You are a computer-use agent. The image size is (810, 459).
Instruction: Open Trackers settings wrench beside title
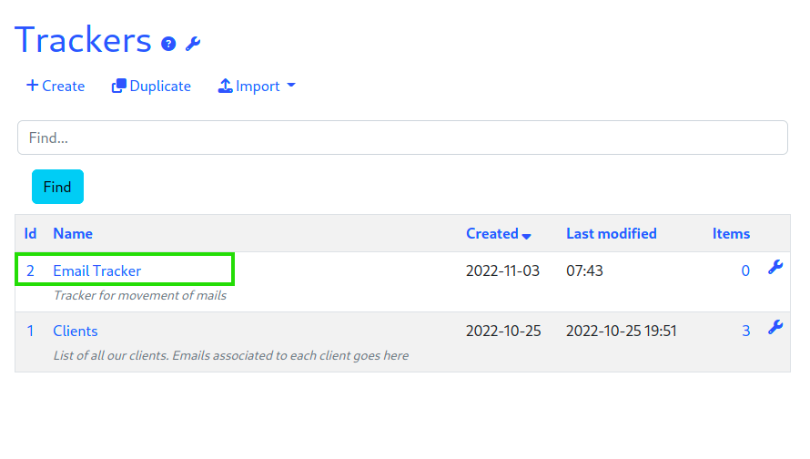coord(193,44)
